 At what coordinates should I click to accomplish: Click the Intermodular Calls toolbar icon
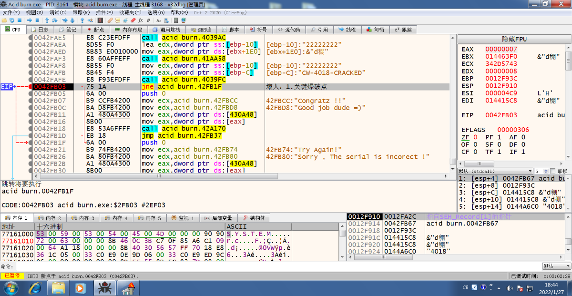(166, 20)
